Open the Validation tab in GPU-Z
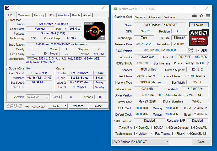The height and width of the screenshot is (151, 217). (x=170, y=17)
